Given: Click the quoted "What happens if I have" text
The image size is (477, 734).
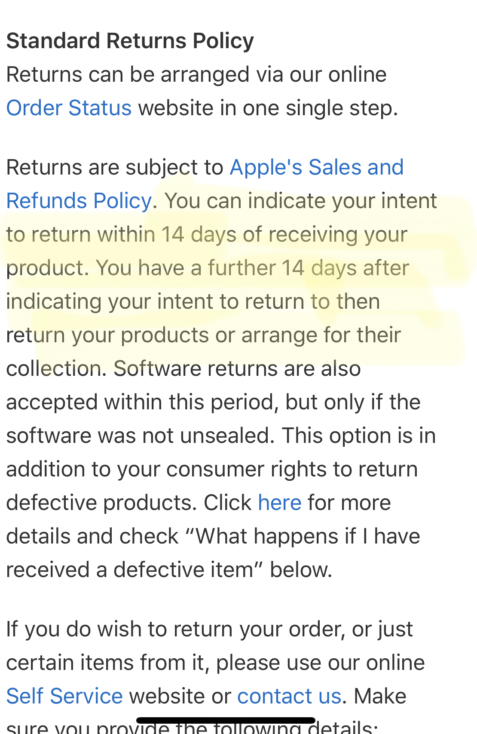Looking at the screenshot, I should [x=307, y=536].
